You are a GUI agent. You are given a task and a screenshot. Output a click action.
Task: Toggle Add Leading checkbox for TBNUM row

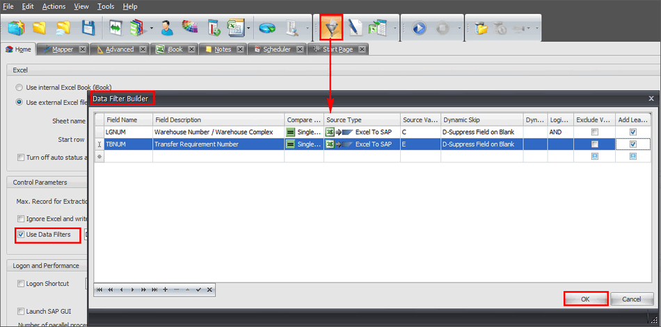coord(632,144)
